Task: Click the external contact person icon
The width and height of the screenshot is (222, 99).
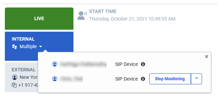Action: pos(15,77)
